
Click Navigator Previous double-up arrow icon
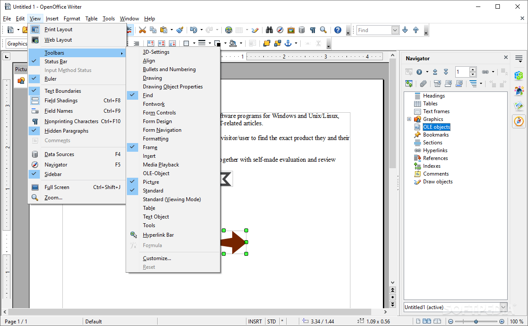[435, 72]
